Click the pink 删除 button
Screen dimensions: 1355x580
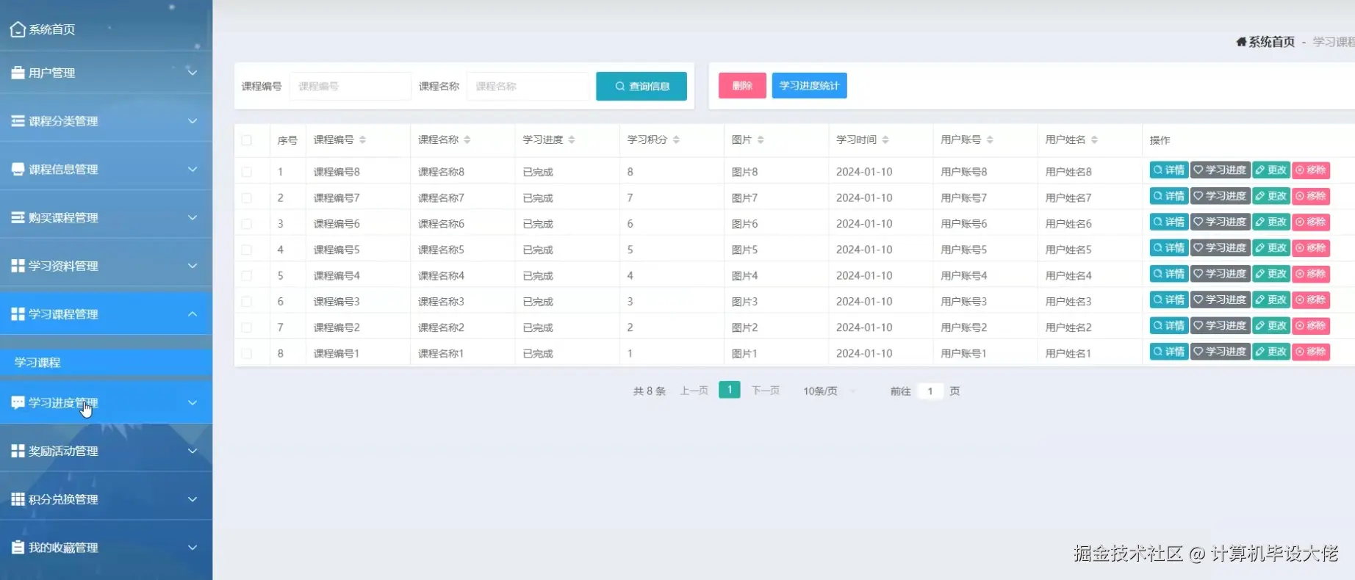click(x=742, y=86)
